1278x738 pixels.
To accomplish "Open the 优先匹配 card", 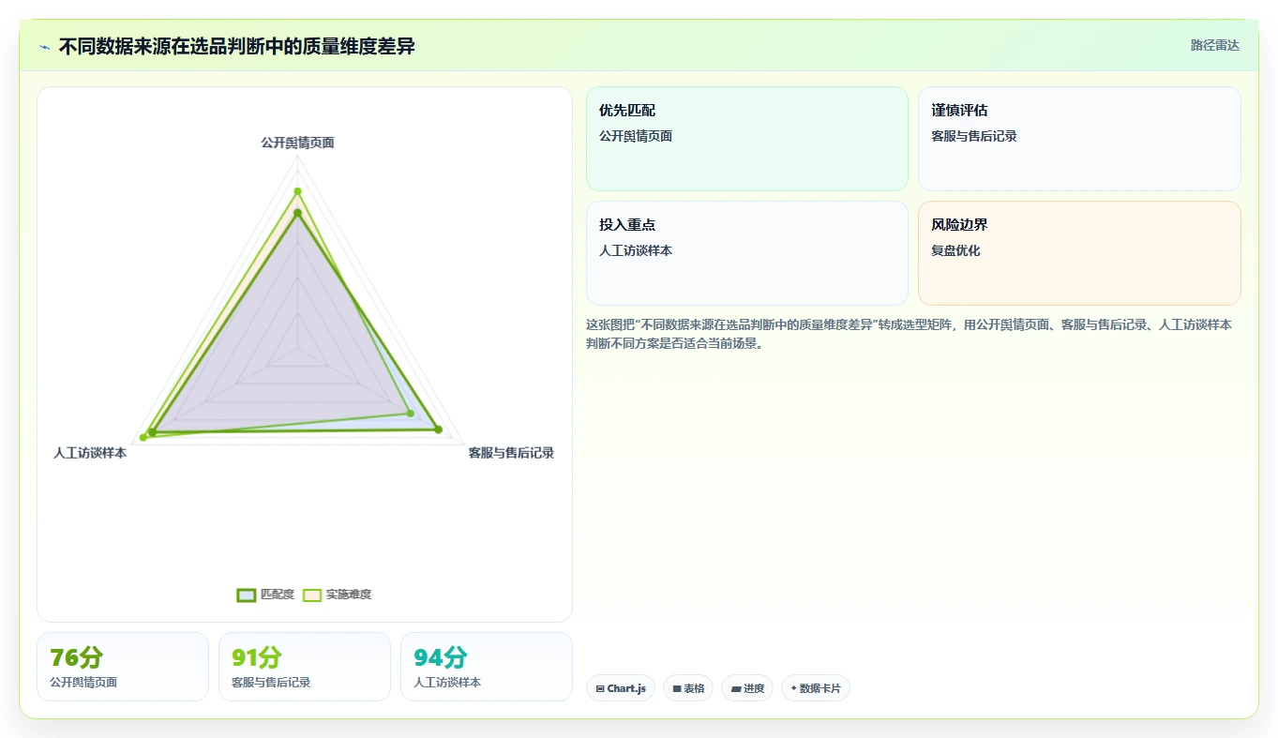I will 747,139.
